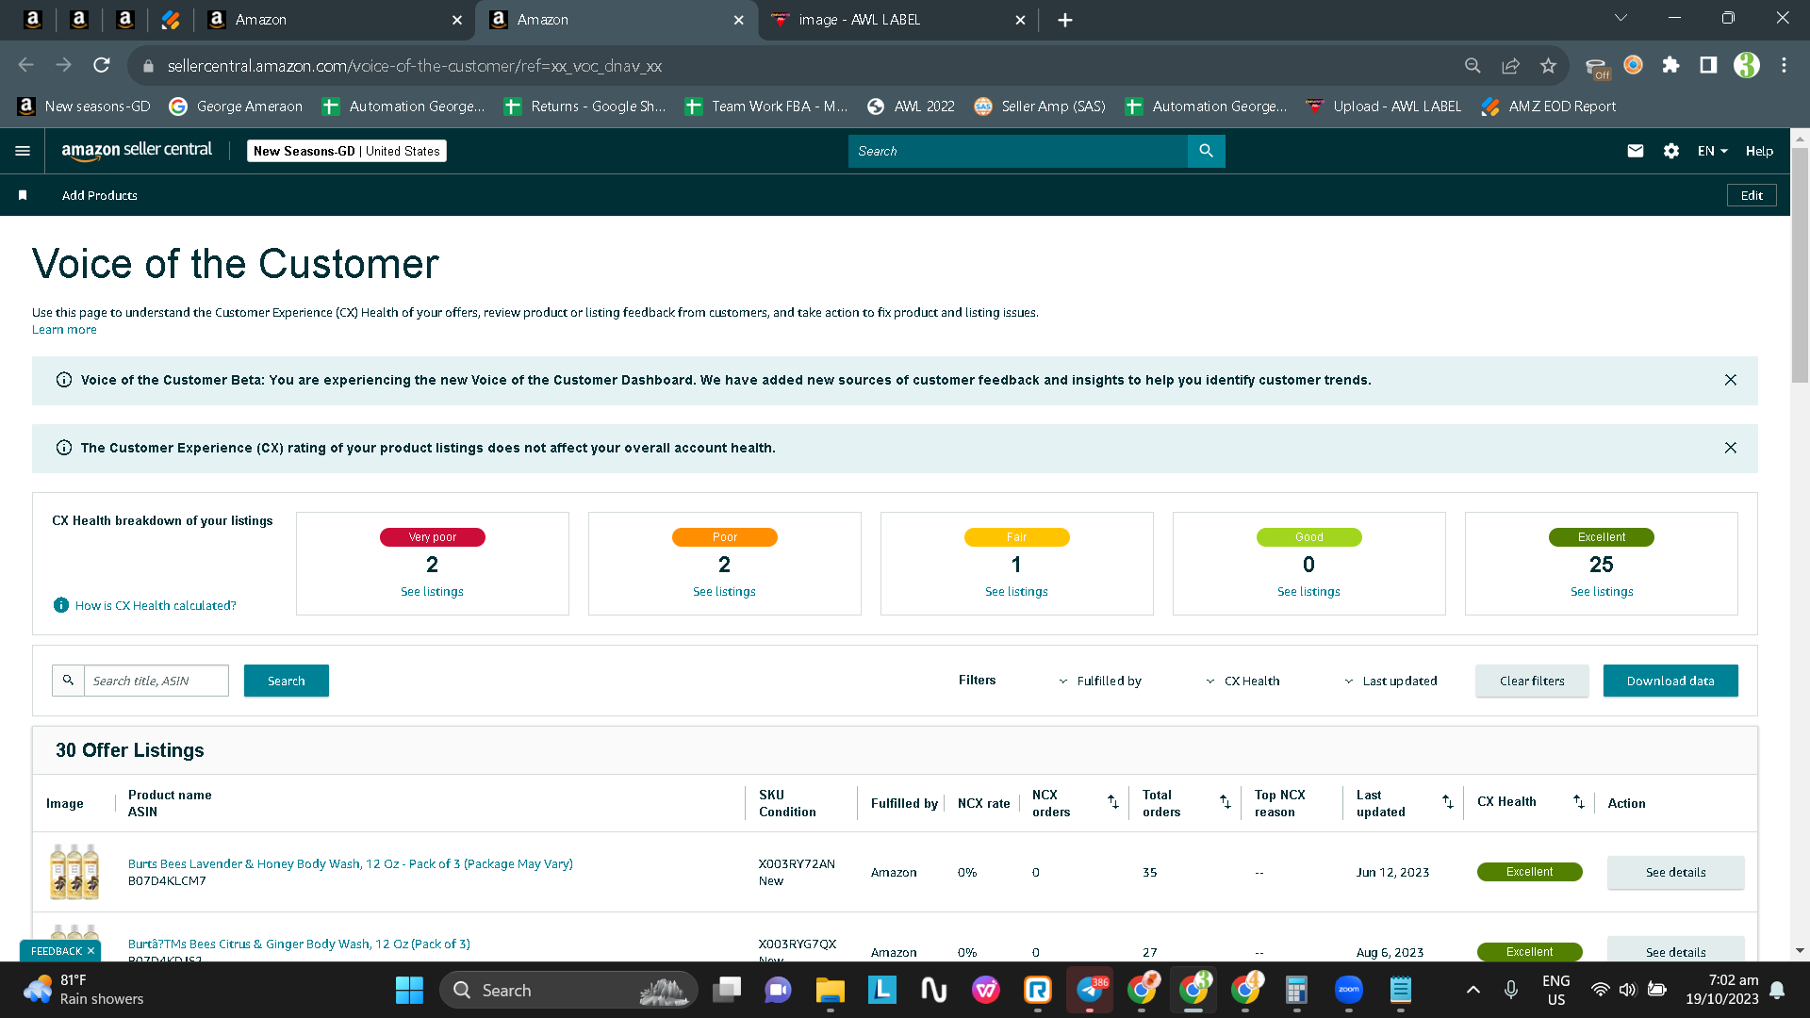Open the browser extensions puzzle icon
The image size is (1810, 1018).
[x=1670, y=65]
